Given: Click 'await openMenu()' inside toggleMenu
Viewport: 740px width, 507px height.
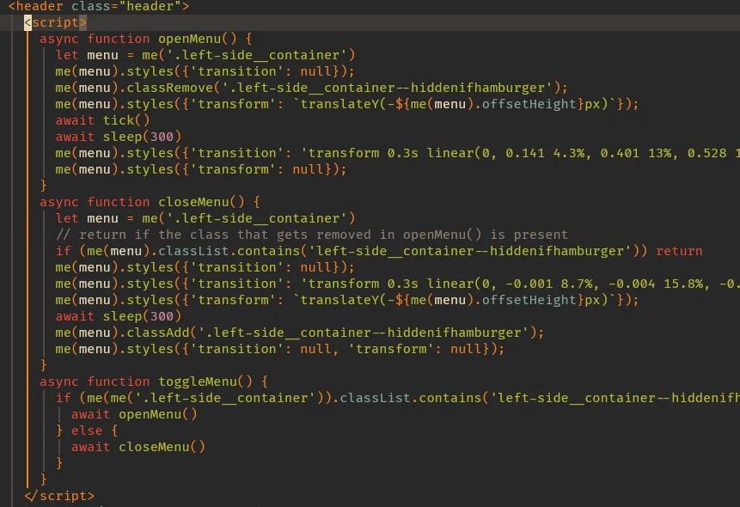Looking at the screenshot, I should pyautogui.click(x=134, y=414).
